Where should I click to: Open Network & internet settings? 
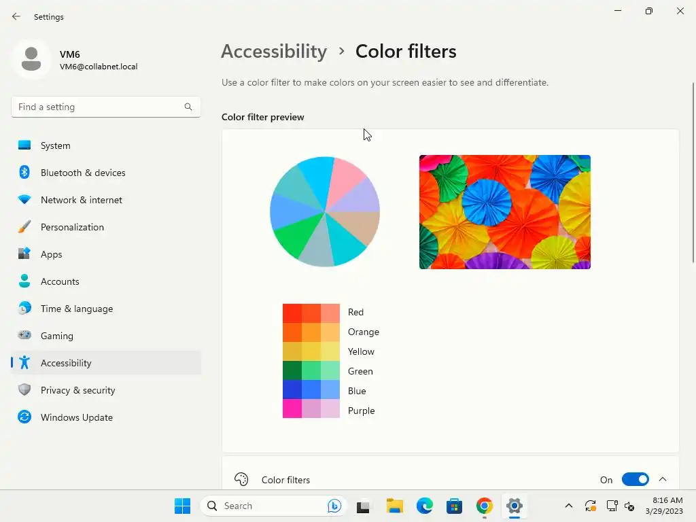[x=106, y=200]
